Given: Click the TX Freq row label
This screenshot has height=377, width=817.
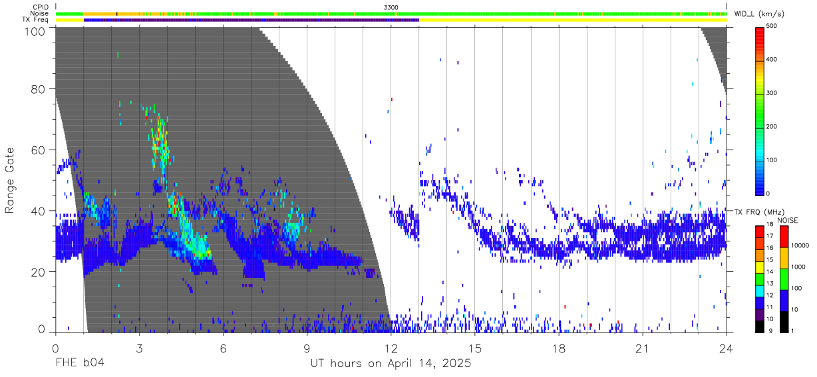Looking at the screenshot, I should (36, 20).
